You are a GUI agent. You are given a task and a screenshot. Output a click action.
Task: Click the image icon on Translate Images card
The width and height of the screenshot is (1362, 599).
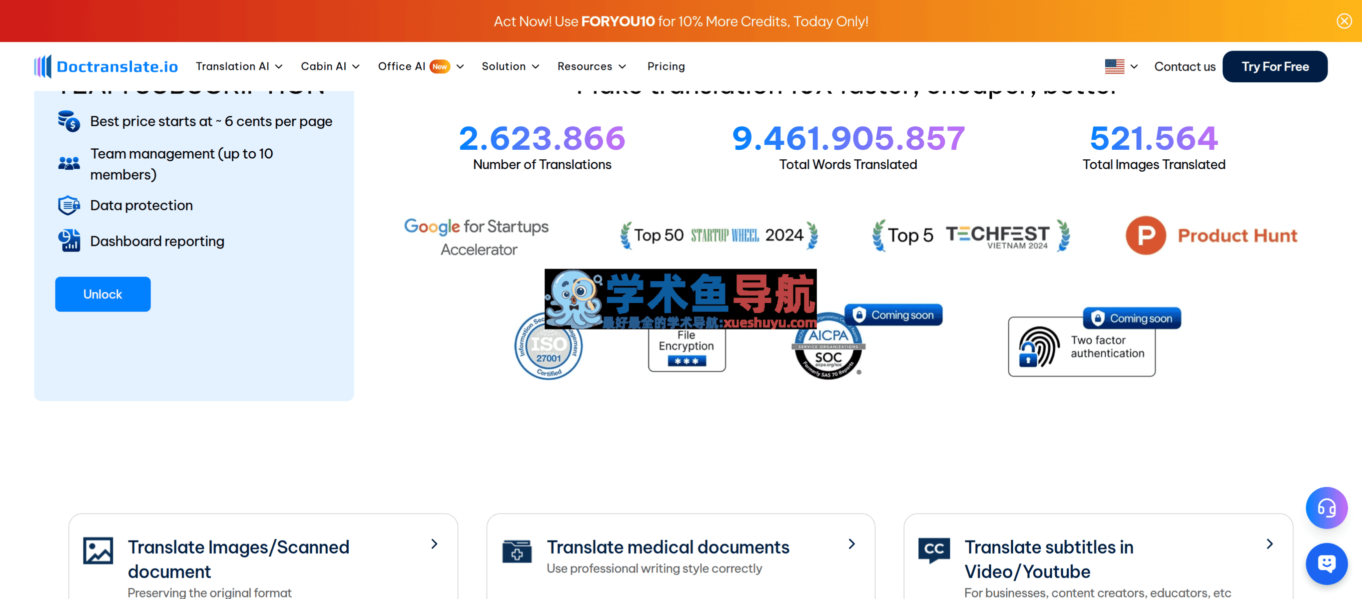[98, 551]
